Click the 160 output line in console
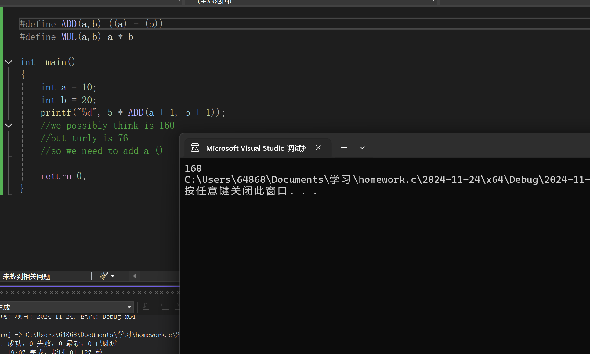Screen dimensions: 590x354 pos(193,168)
